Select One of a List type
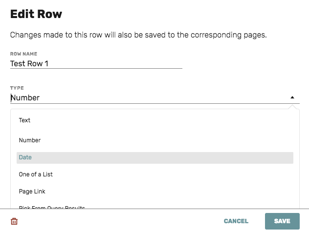This screenshot has width=309, height=231. pyautogui.click(x=155, y=174)
